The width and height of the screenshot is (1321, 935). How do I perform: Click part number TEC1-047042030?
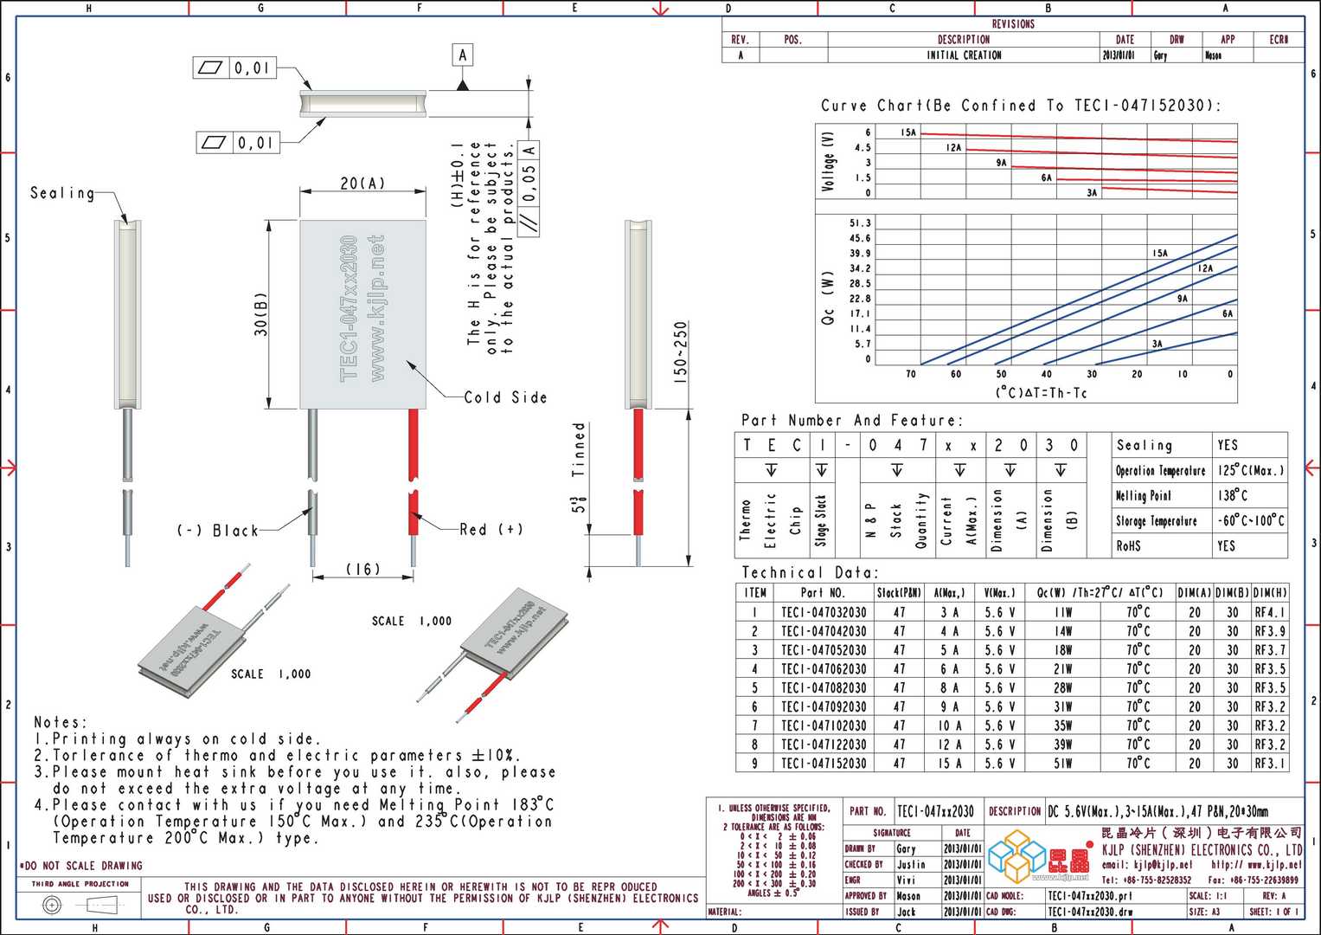(x=824, y=631)
